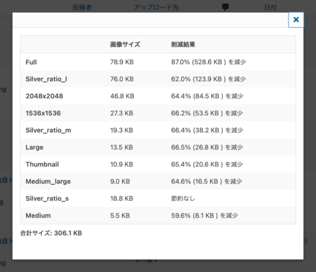Click the Full row label
The height and width of the screenshot is (272, 316).
pyautogui.click(x=31, y=62)
